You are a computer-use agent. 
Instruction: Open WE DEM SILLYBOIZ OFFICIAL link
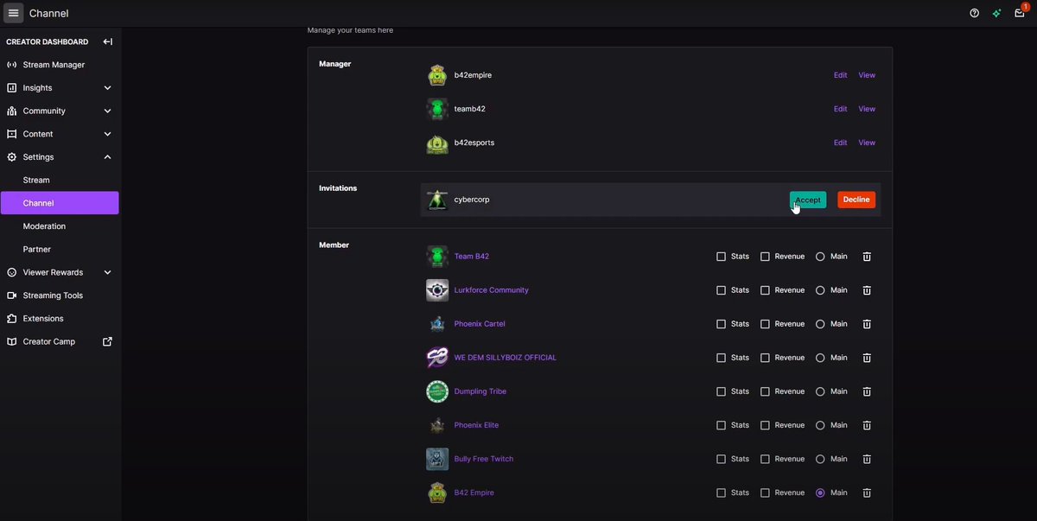point(505,358)
